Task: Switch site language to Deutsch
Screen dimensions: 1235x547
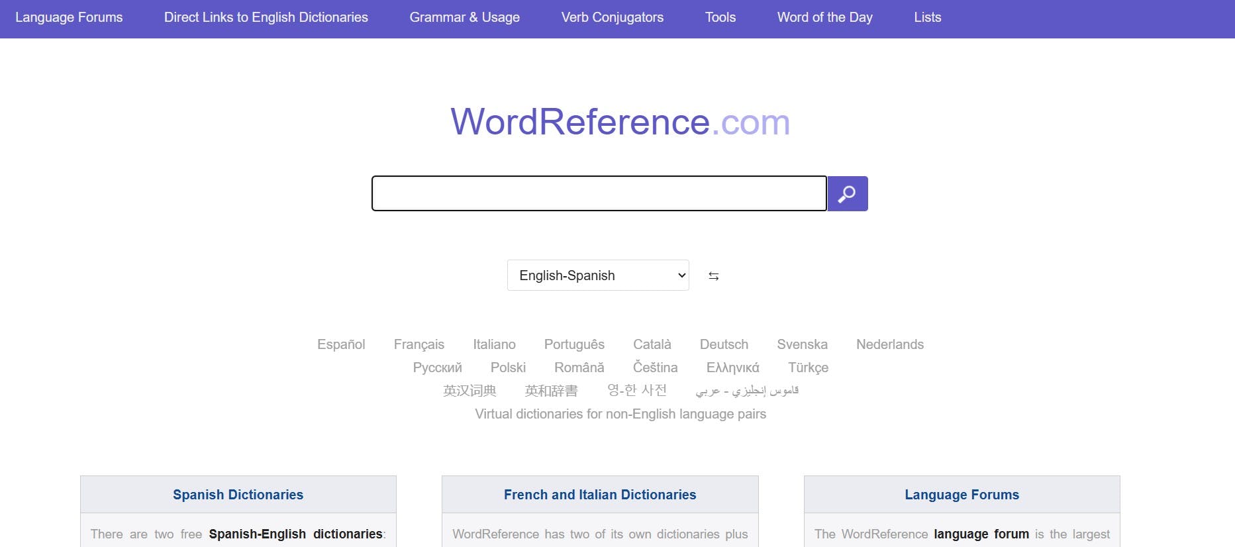Action: 724,344
